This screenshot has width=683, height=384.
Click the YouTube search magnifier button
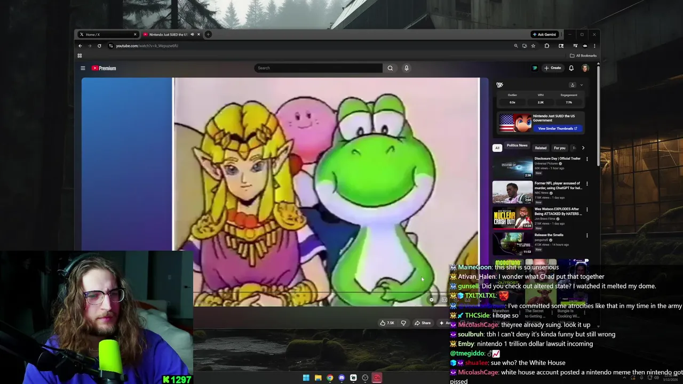[390, 68]
